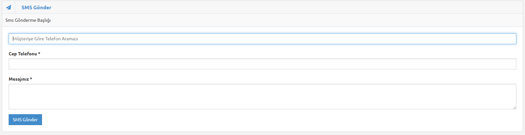Focus the Müşteriye Göre Telefon Araması search field

[x=262, y=39]
